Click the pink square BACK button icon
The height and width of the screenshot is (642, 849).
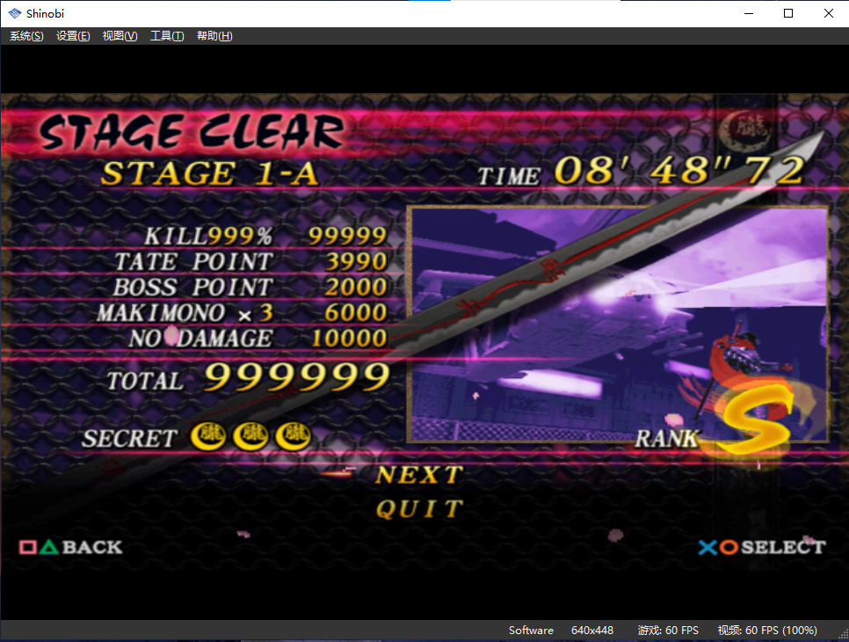click(27, 547)
